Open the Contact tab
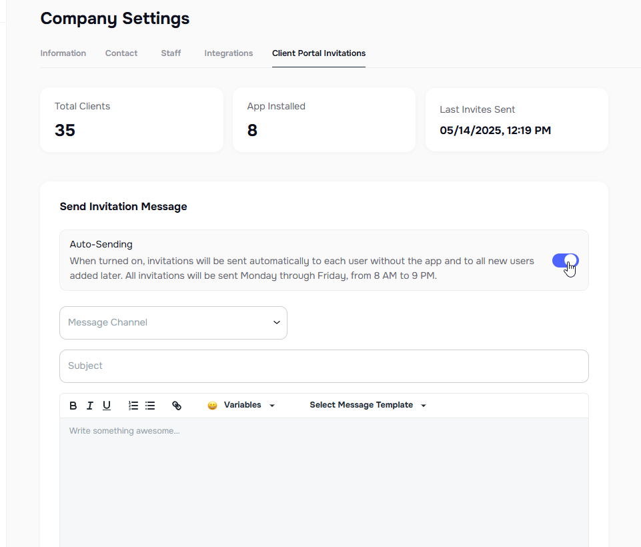Image resolution: width=641 pixels, height=547 pixels. pos(121,53)
